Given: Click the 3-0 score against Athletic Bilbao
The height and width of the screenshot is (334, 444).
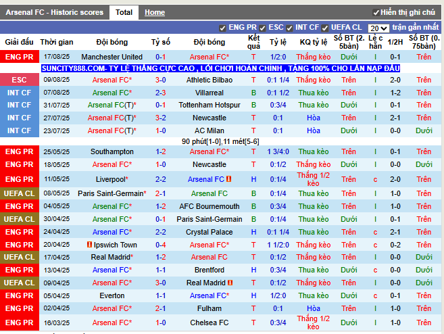Looking at the screenshot, I should (161, 80).
